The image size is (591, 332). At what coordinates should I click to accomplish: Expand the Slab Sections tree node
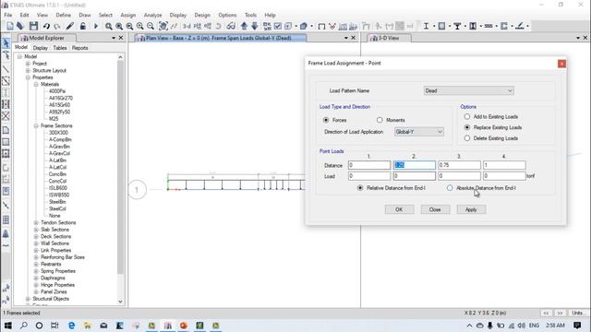(x=36, y=230)
